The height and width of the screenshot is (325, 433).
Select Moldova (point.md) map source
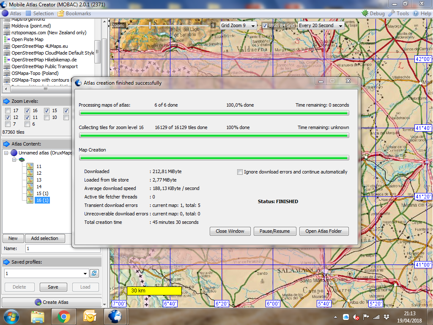(31, 26)
